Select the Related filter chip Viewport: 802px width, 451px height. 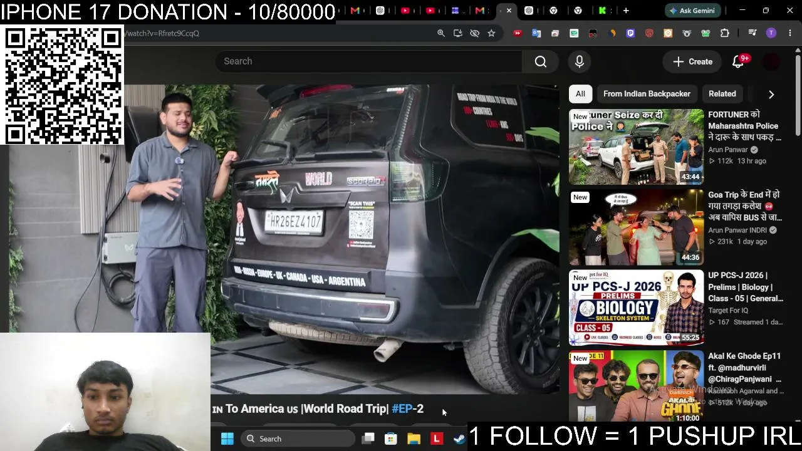click(722, 94)
